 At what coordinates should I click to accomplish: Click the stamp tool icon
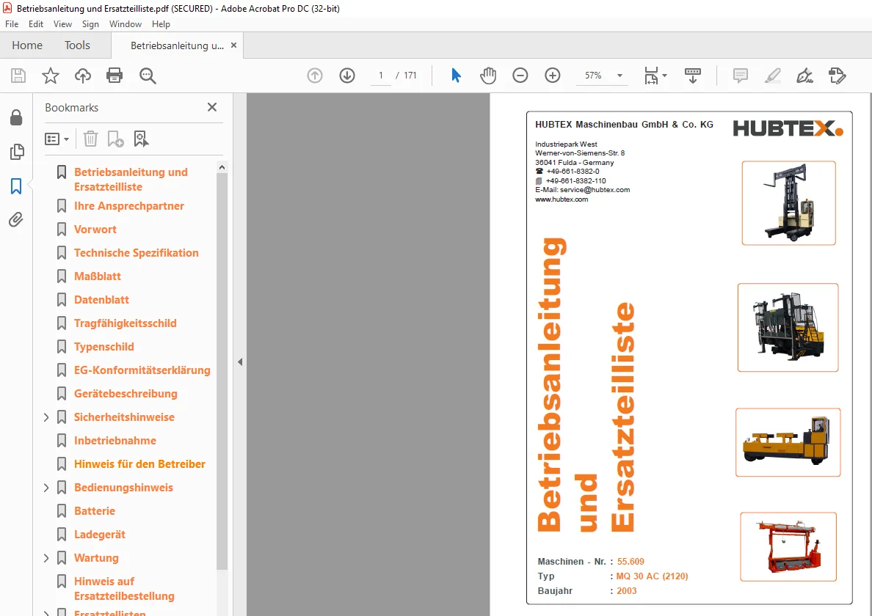tap(837, 76)
